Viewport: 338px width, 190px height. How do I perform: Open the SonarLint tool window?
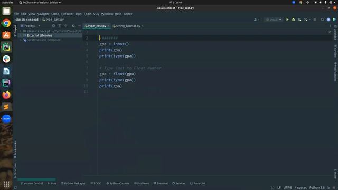pos(198,183)
